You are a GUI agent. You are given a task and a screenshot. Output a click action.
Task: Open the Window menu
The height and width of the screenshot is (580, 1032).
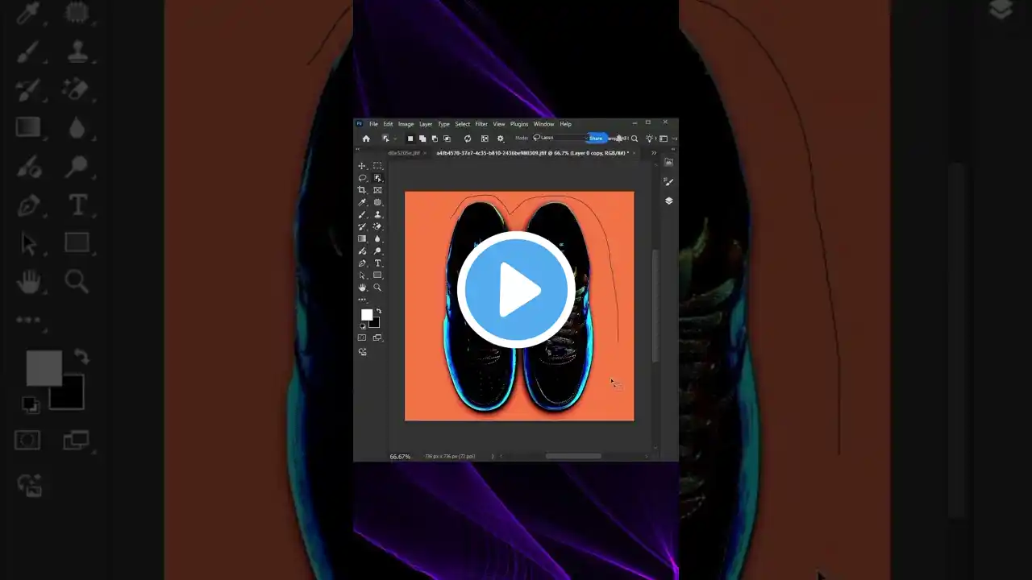tap(544, 124)
